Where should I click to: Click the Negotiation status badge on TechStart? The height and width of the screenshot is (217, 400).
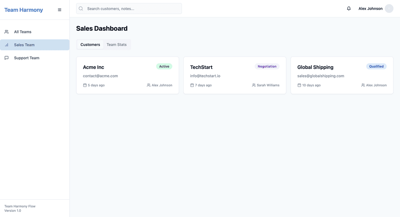coord(267,66)
